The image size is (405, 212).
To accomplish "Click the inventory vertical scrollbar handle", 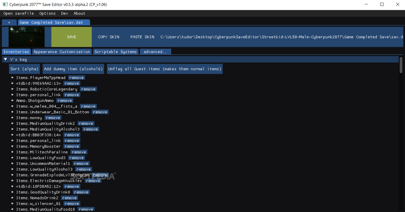I will (401, 65).
